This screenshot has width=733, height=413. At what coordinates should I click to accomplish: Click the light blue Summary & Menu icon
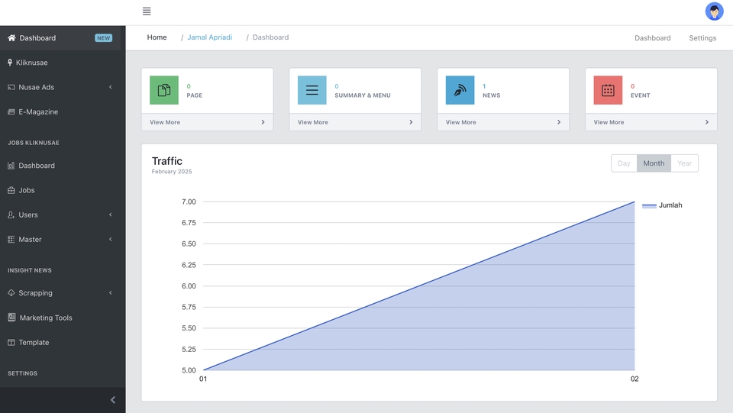(x=312, y=90)
